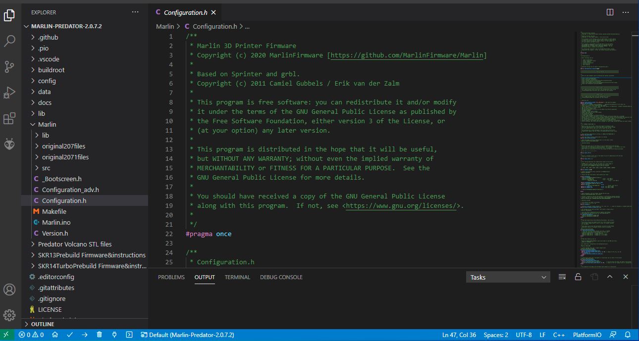The image size is (639, 341).
Task: Expand the OUTLINE section
Action: pyautogui.click(x=43, y=324)
